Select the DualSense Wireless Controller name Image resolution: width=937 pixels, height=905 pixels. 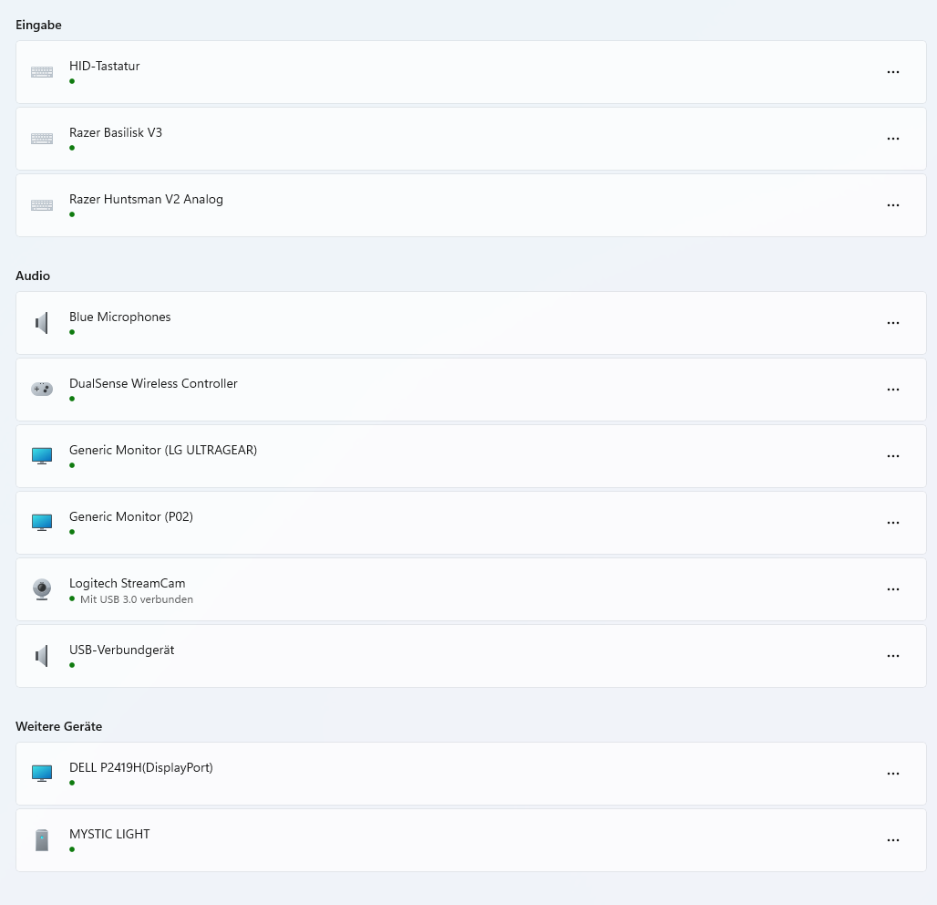click(153, 383)
